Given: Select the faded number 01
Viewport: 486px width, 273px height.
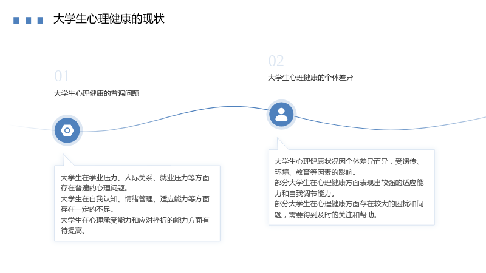Looking at the screenshot, I should [62, 76].
